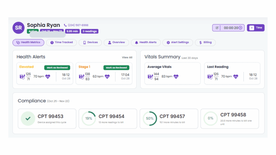The width and height of the screenshot is (276, 155).
Task: Click blood pressure icon in Last Reading card
Action: [210, 76]
